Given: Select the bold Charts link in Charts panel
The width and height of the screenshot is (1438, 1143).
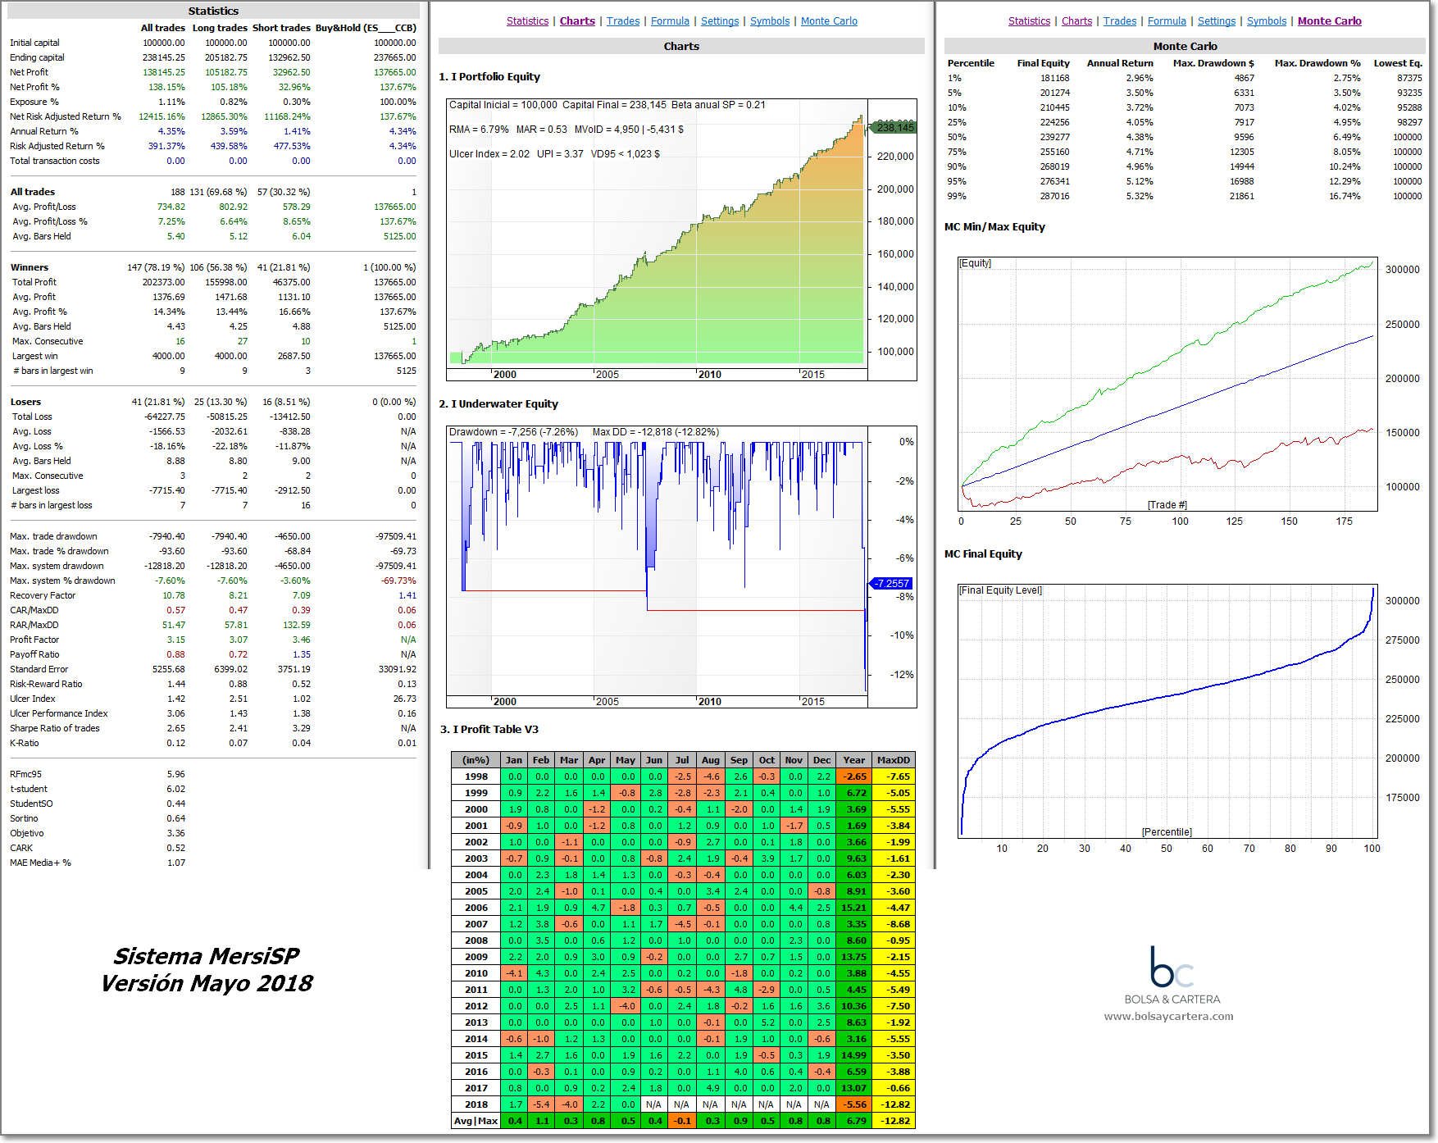Looking at the screenshot, I should point(577,21).
